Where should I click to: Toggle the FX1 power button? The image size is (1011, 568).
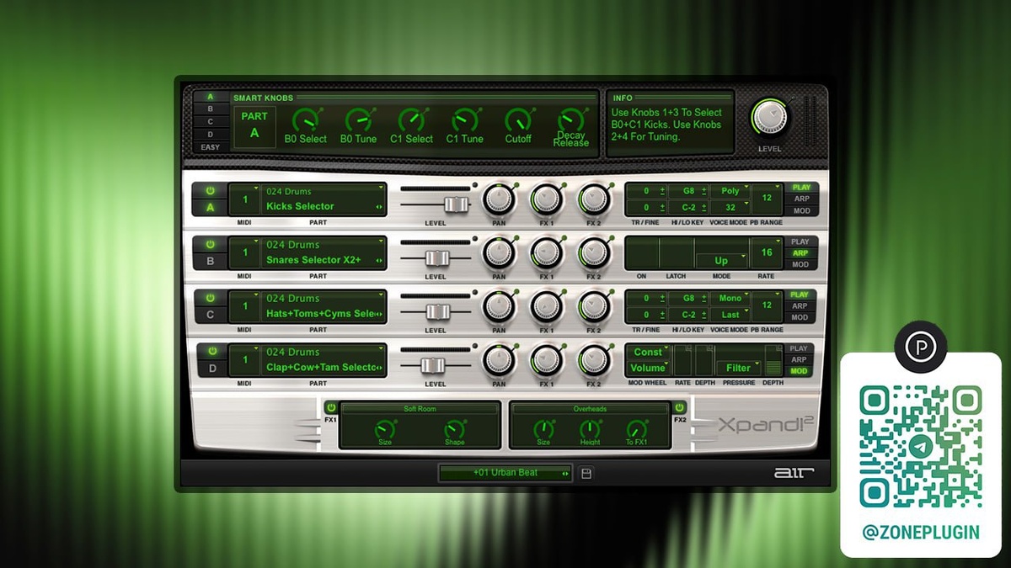[x=330, y=407]
